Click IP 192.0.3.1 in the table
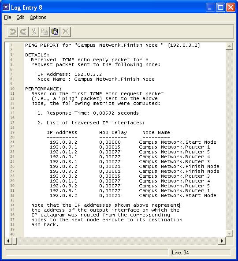This screenshot has height=261, width=238. [63, 161]
